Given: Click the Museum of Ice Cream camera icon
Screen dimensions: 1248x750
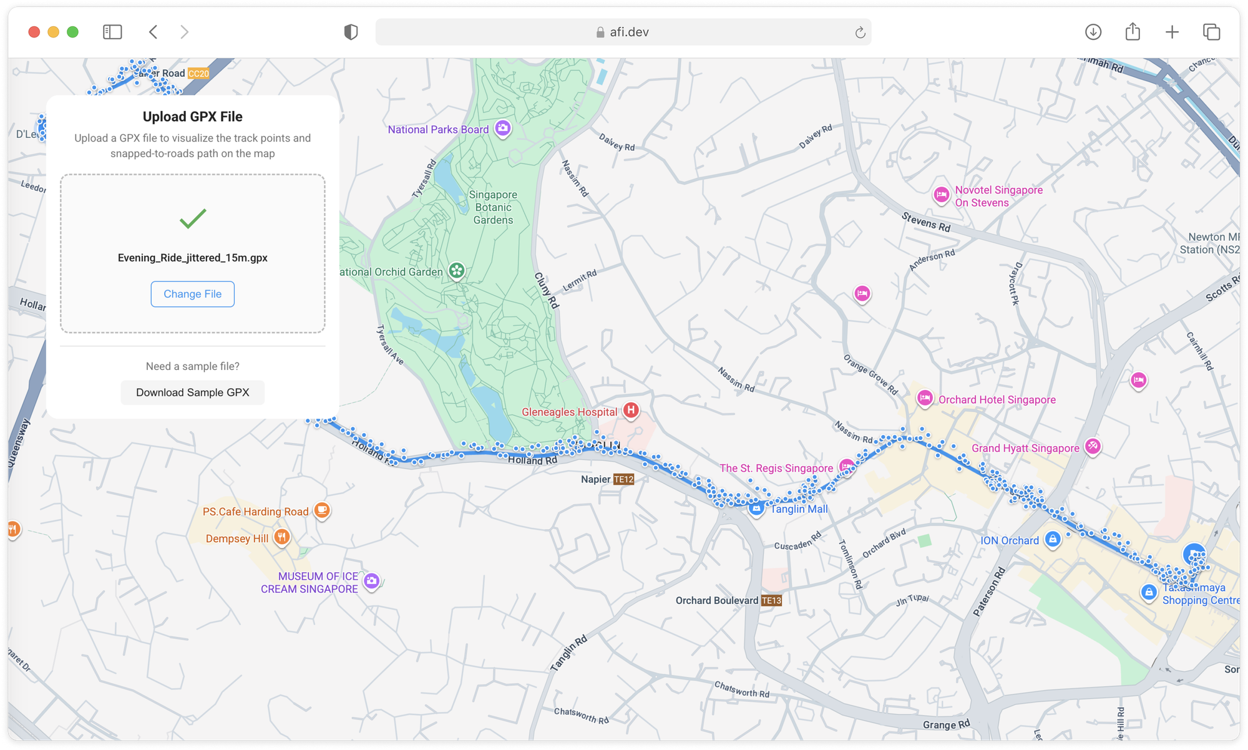Looking at the screenshot, I should tap(371, 580).
